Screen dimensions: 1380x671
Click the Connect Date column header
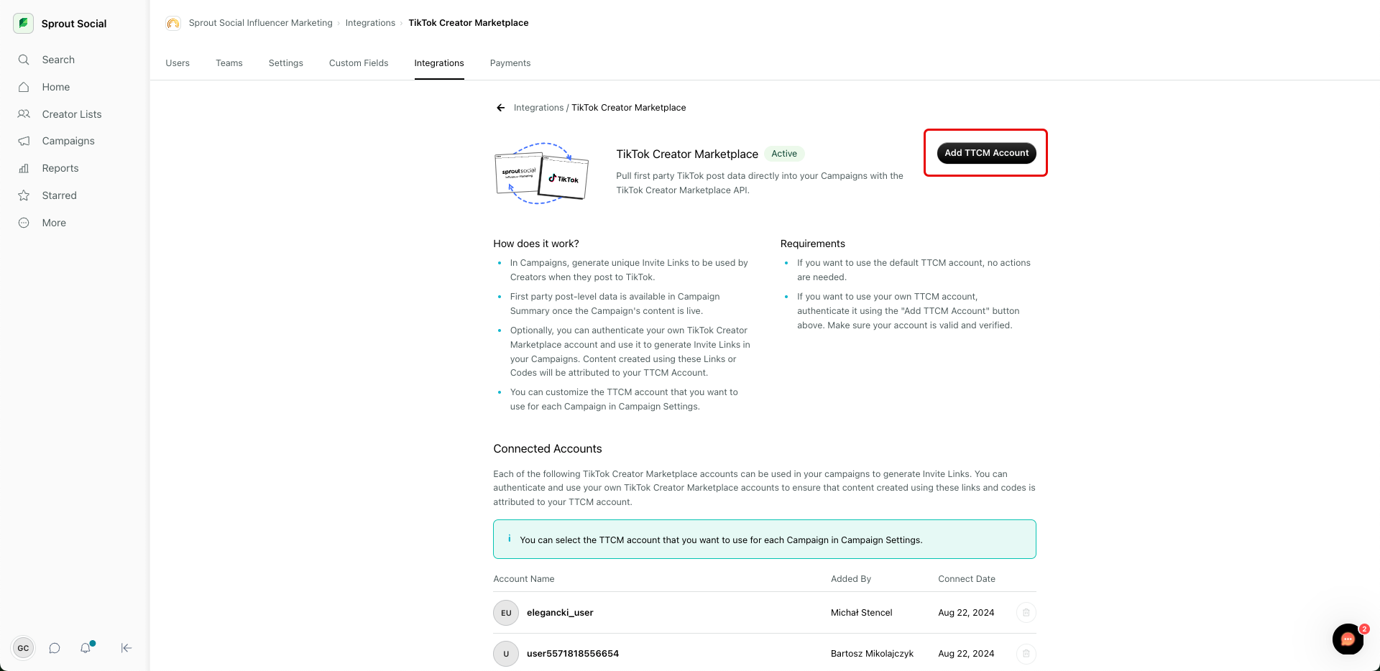click(x=967, y=579)
